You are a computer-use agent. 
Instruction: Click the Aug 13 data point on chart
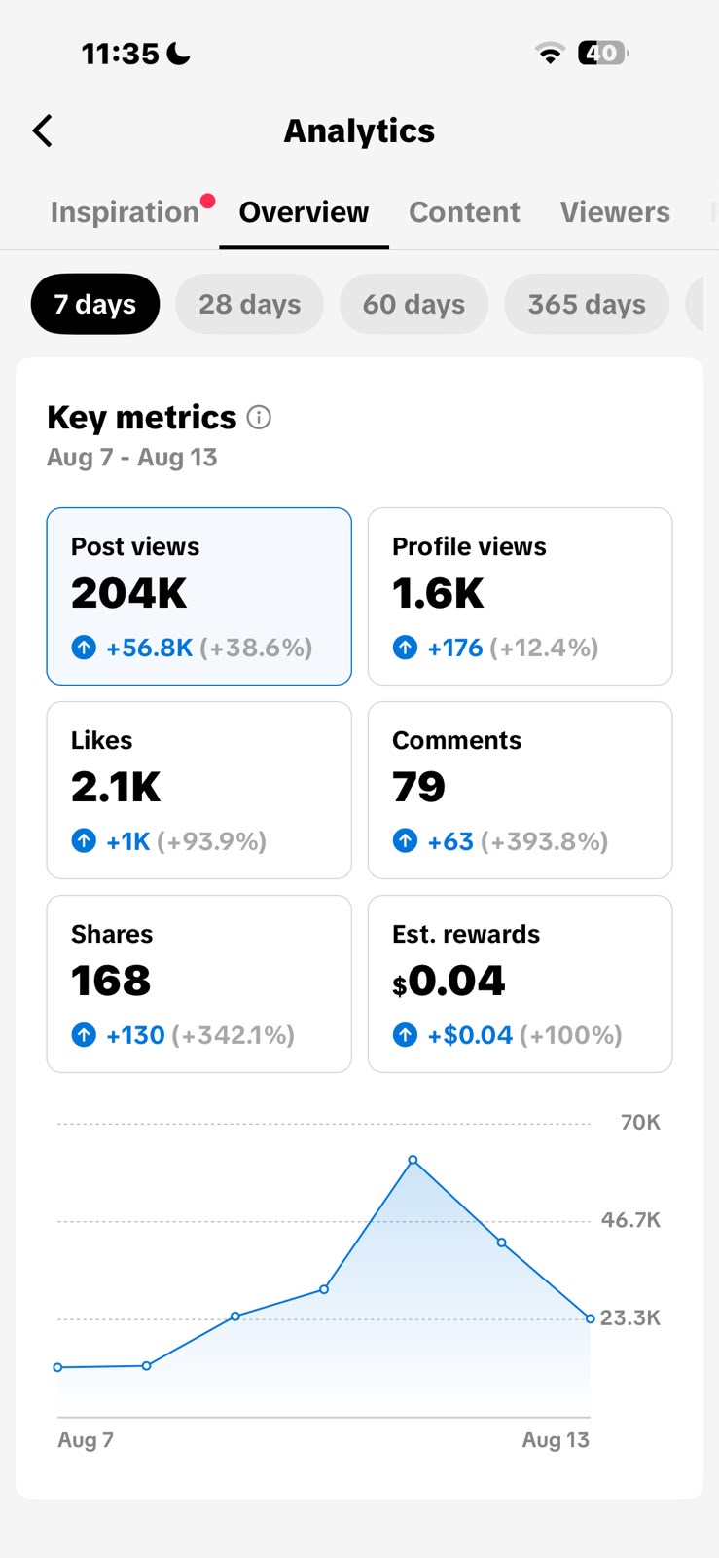click(x=590, y=1318)
